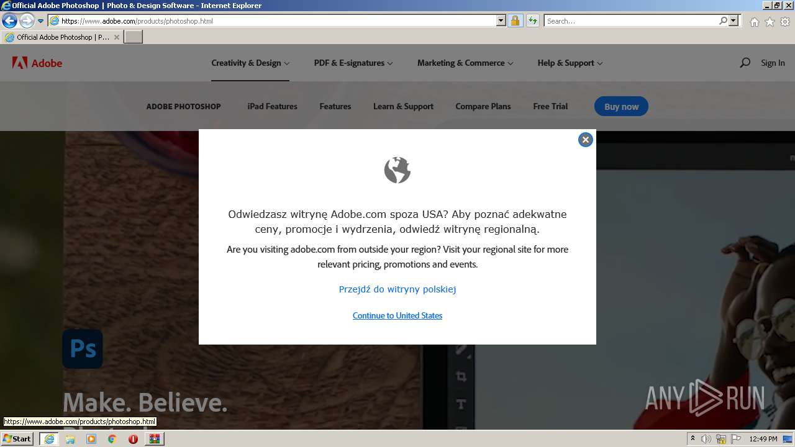
Task: Open Free Trial page
Action: [550, 106]
